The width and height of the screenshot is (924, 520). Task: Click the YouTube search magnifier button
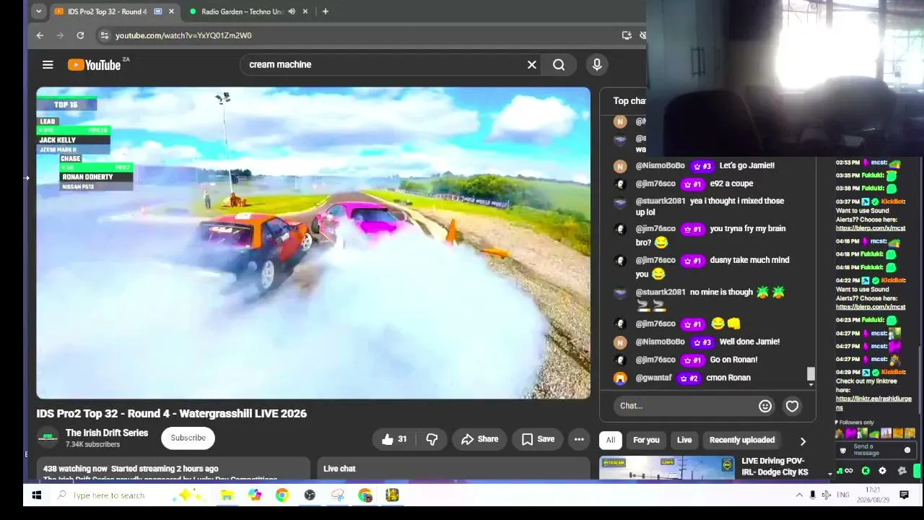tap(559, 65)
